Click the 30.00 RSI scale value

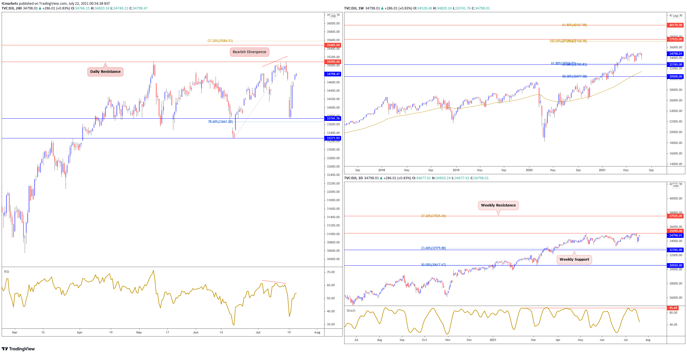(331, 324)
